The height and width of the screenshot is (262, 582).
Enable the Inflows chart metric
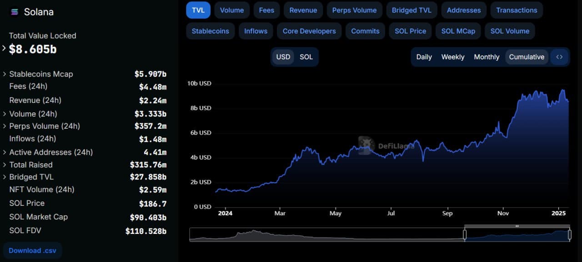[256, 31]
